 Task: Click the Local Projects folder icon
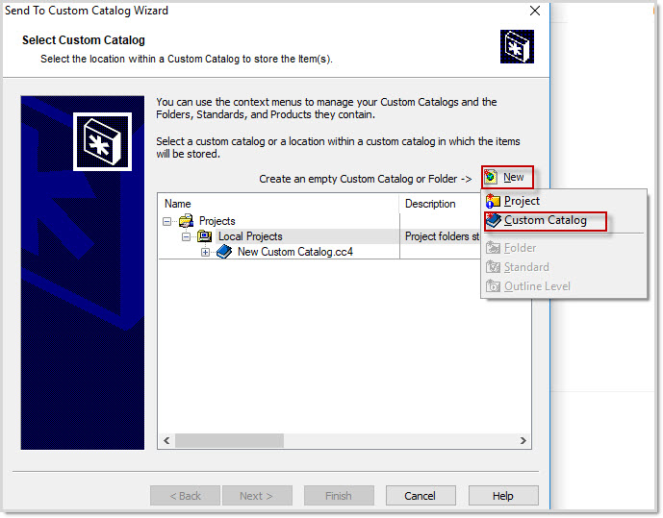coord(205,236)
